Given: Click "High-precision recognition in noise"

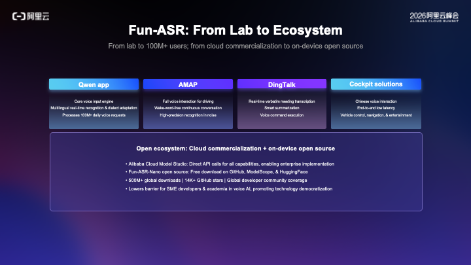Looking at the screenshot, I should tap(188, 115).
